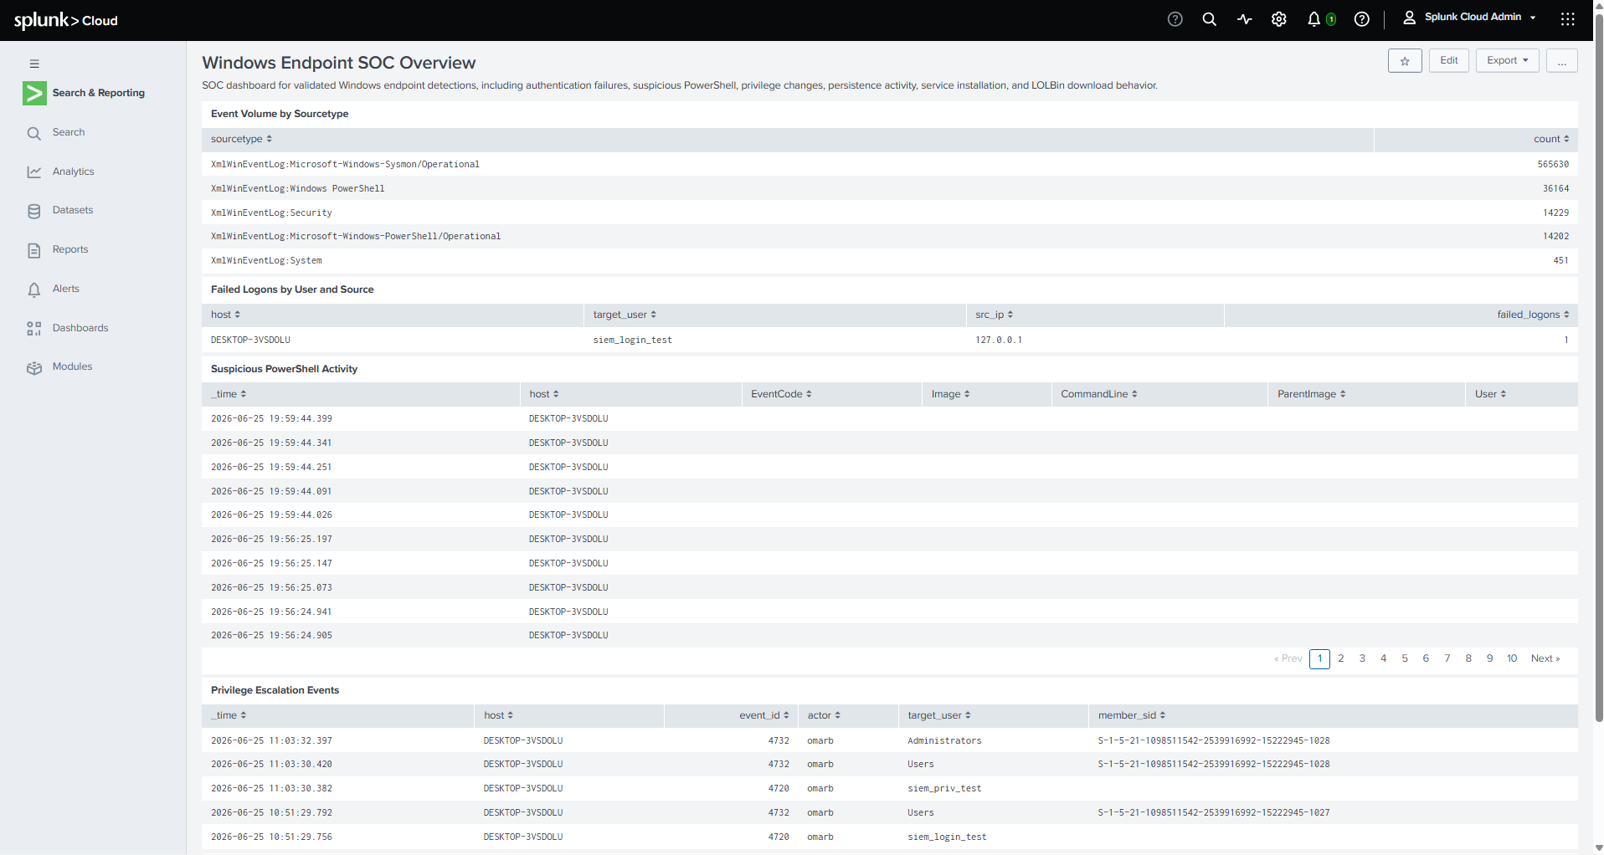Go to page 2 of PowerShell results
The height and width of the screenshot is (855, 1604).
point(1341,659)
